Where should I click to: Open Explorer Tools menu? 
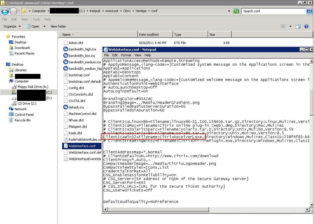tap(36, 19)
